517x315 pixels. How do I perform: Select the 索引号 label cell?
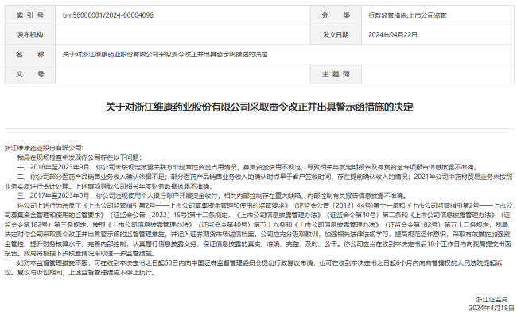coord(30,15)
